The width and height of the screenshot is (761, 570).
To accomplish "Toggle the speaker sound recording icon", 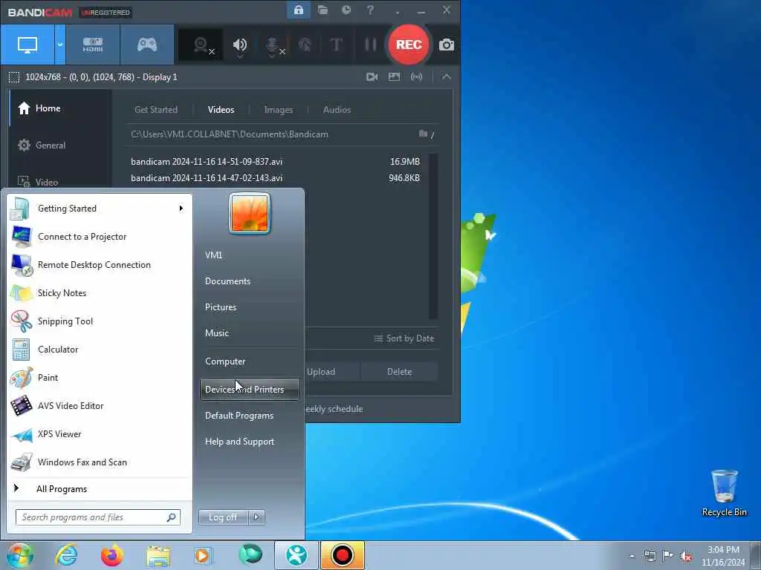I will coord(240,45).
